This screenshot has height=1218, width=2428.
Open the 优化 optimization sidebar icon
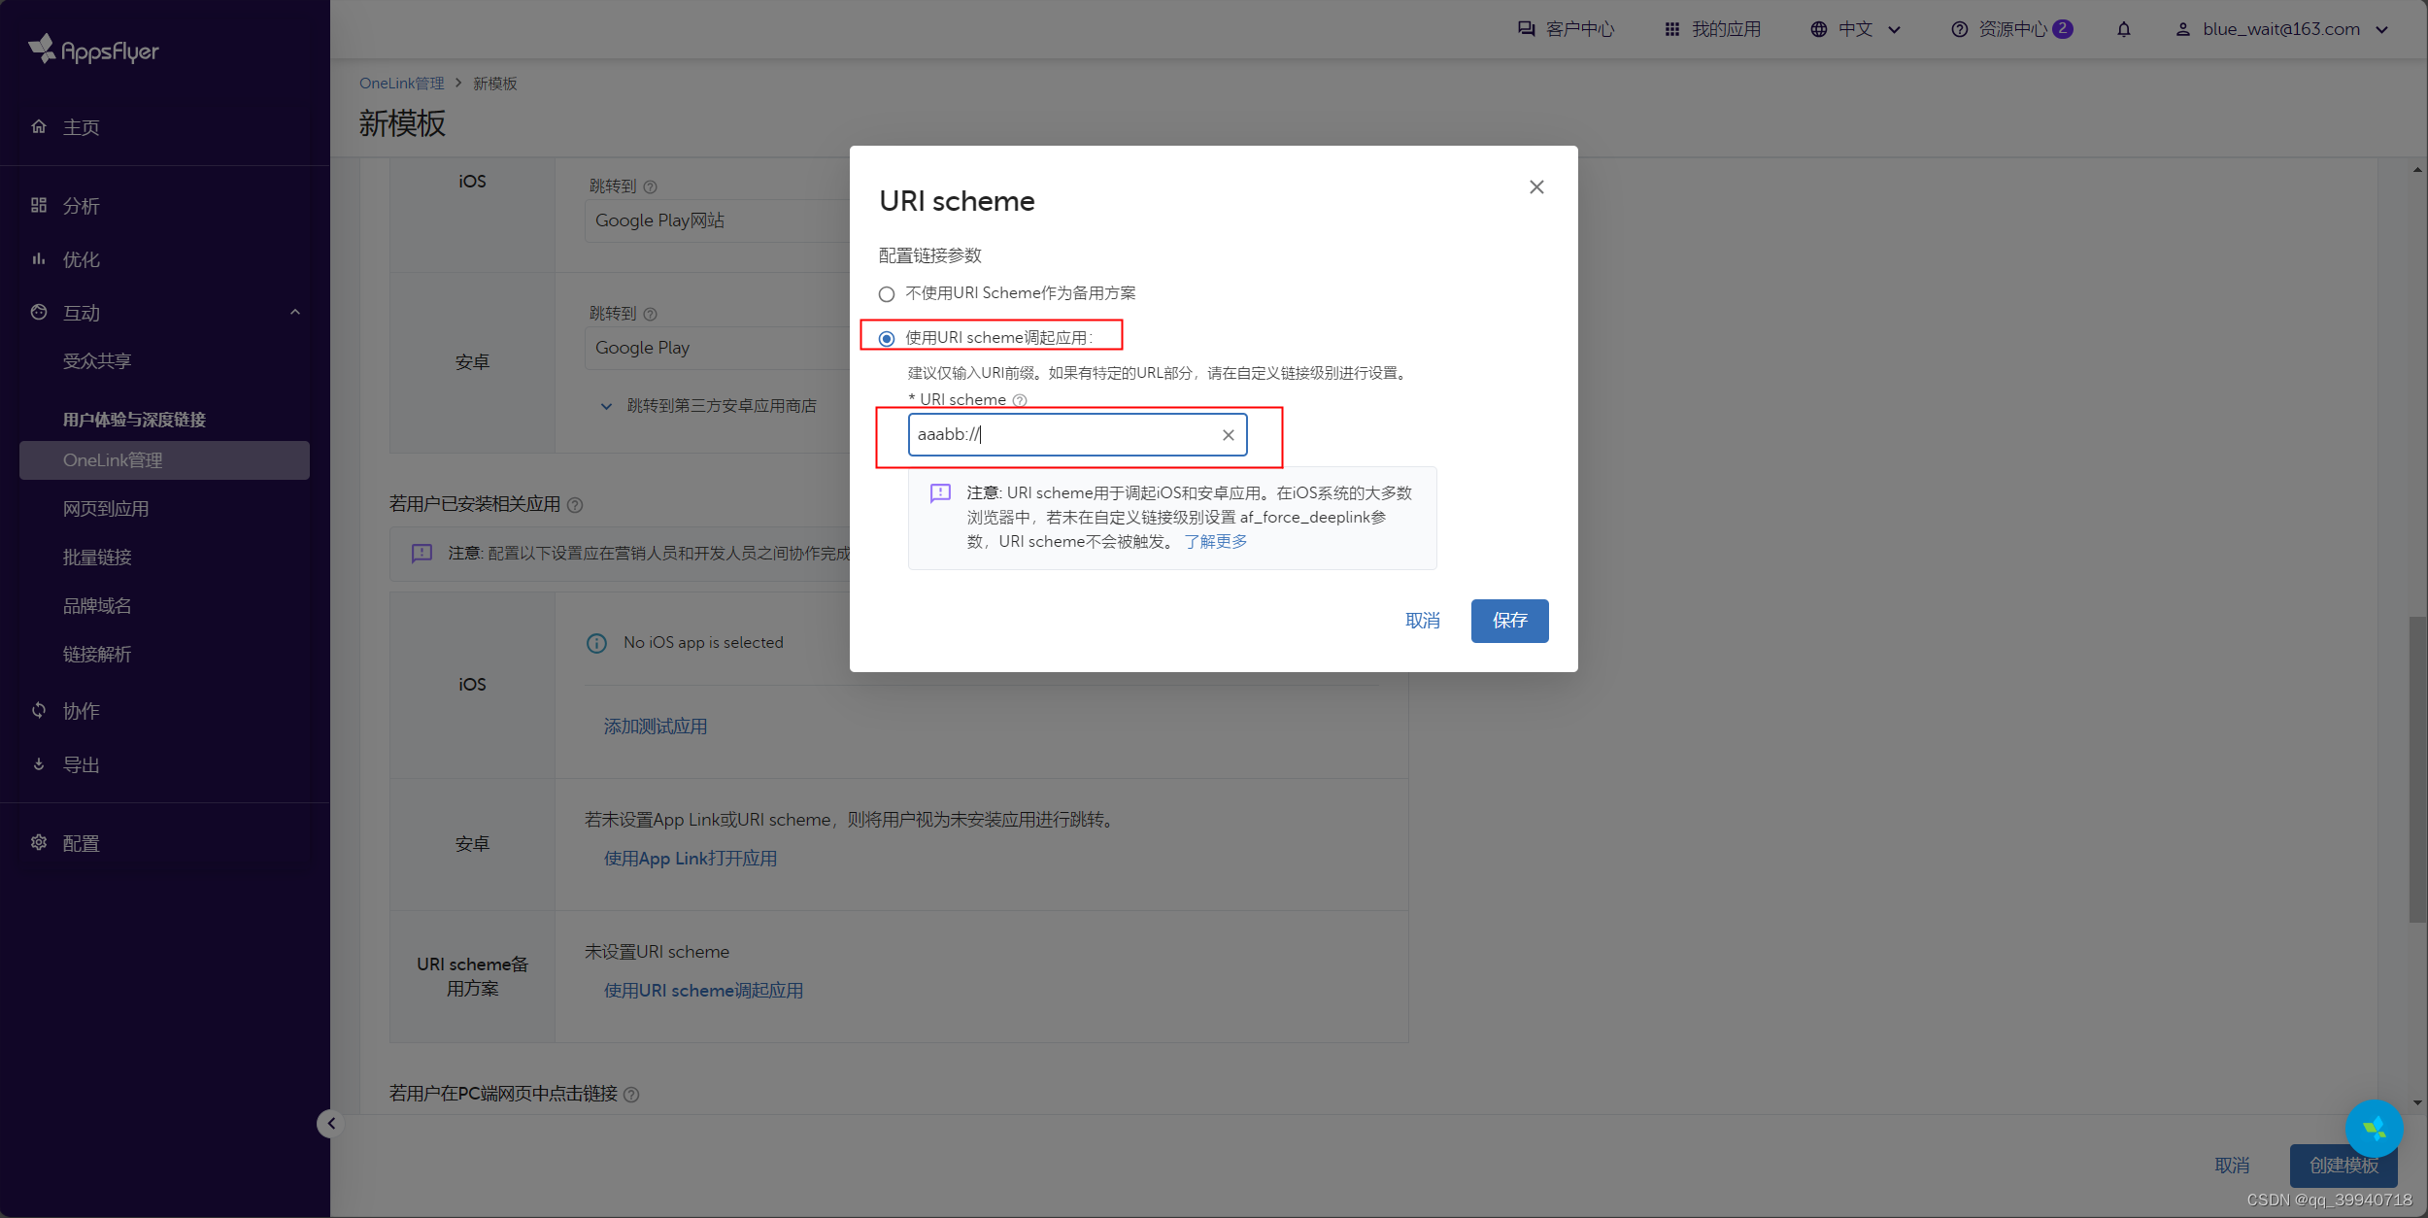tap(39, 258)
